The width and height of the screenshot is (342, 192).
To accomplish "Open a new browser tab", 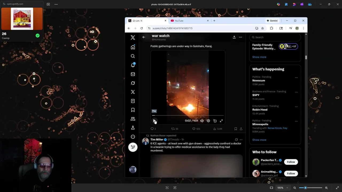I will coord(214,21).
